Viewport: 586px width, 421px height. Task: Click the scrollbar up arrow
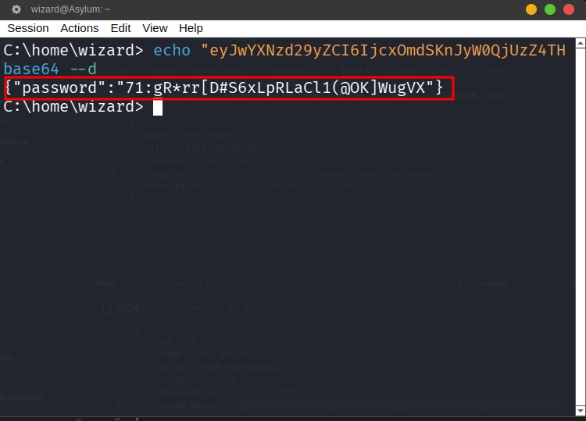579,44
